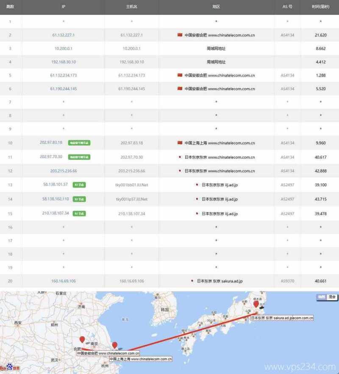Select the IP column header
Image resolution: width=339 pixels, height=374 pixels.
point(63,7)
